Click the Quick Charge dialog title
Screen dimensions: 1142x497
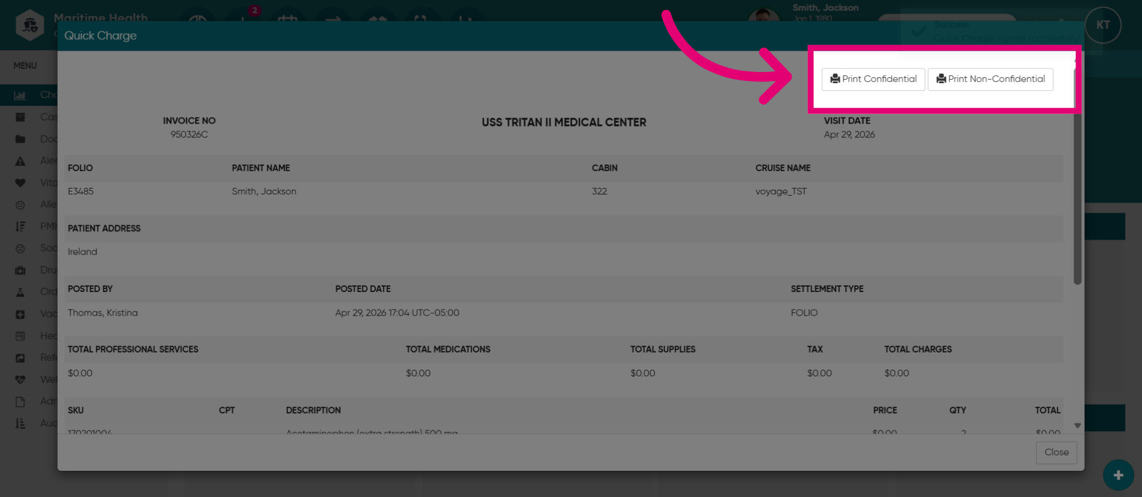point(101,36)
